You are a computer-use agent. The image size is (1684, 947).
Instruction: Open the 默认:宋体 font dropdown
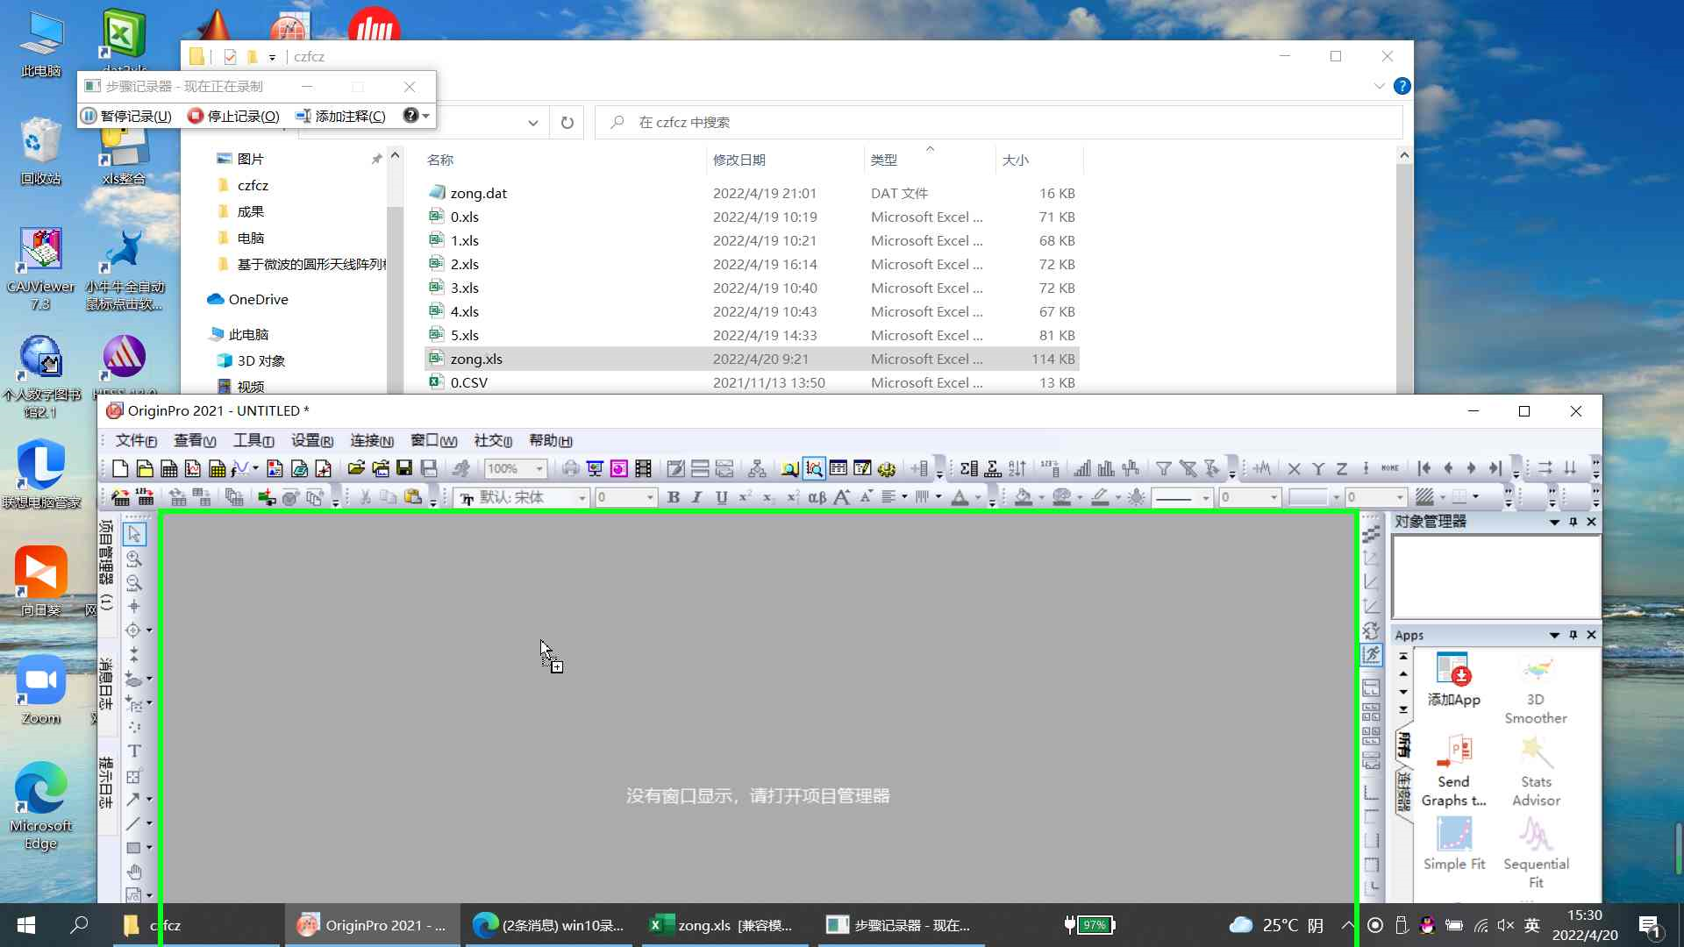click(582, 497)
